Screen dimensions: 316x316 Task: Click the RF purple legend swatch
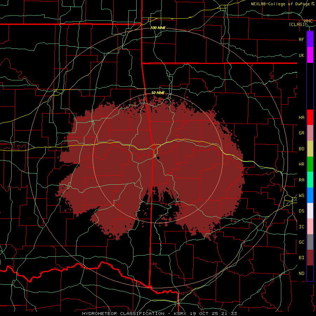pyautogui.click(x=310, y=39)
